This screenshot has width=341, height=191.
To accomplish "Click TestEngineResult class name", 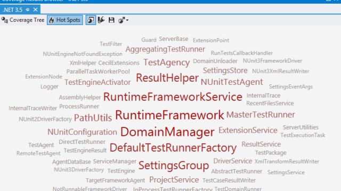I will (x=85, y=151).
